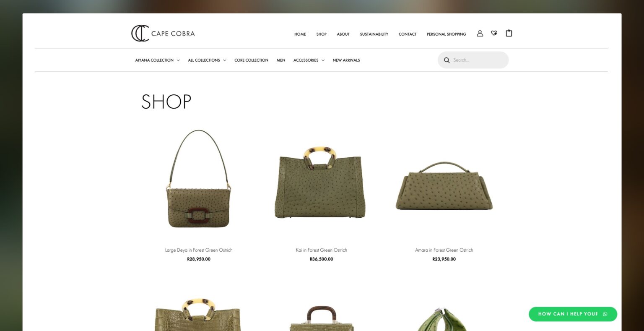The width and height of the screenshot is (644, 331).
Task: Open the user account icon
Action: tap(480, 34)
